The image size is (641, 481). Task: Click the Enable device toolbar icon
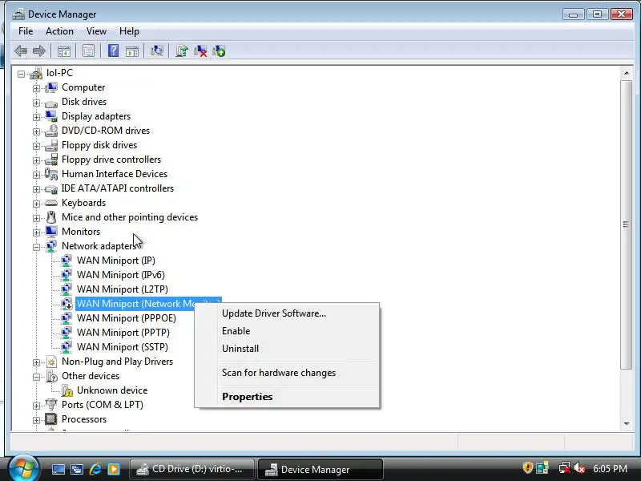point(219,51)
